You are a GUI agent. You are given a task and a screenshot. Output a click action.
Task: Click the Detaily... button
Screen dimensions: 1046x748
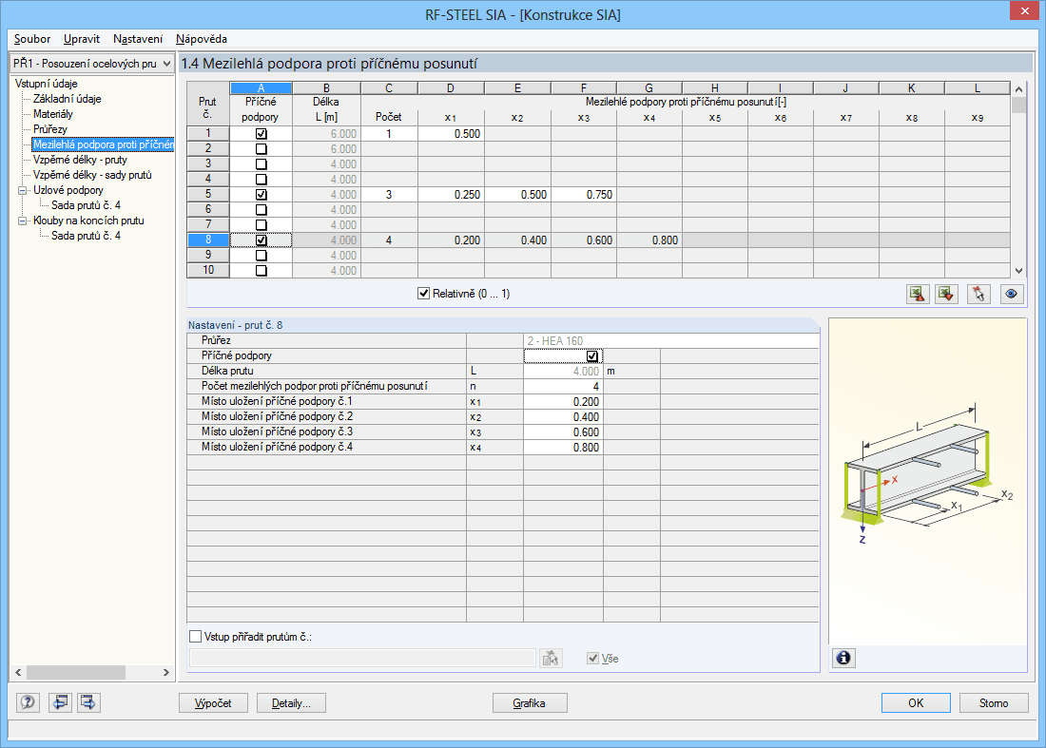pyautogui.click(x=291, y=703)
